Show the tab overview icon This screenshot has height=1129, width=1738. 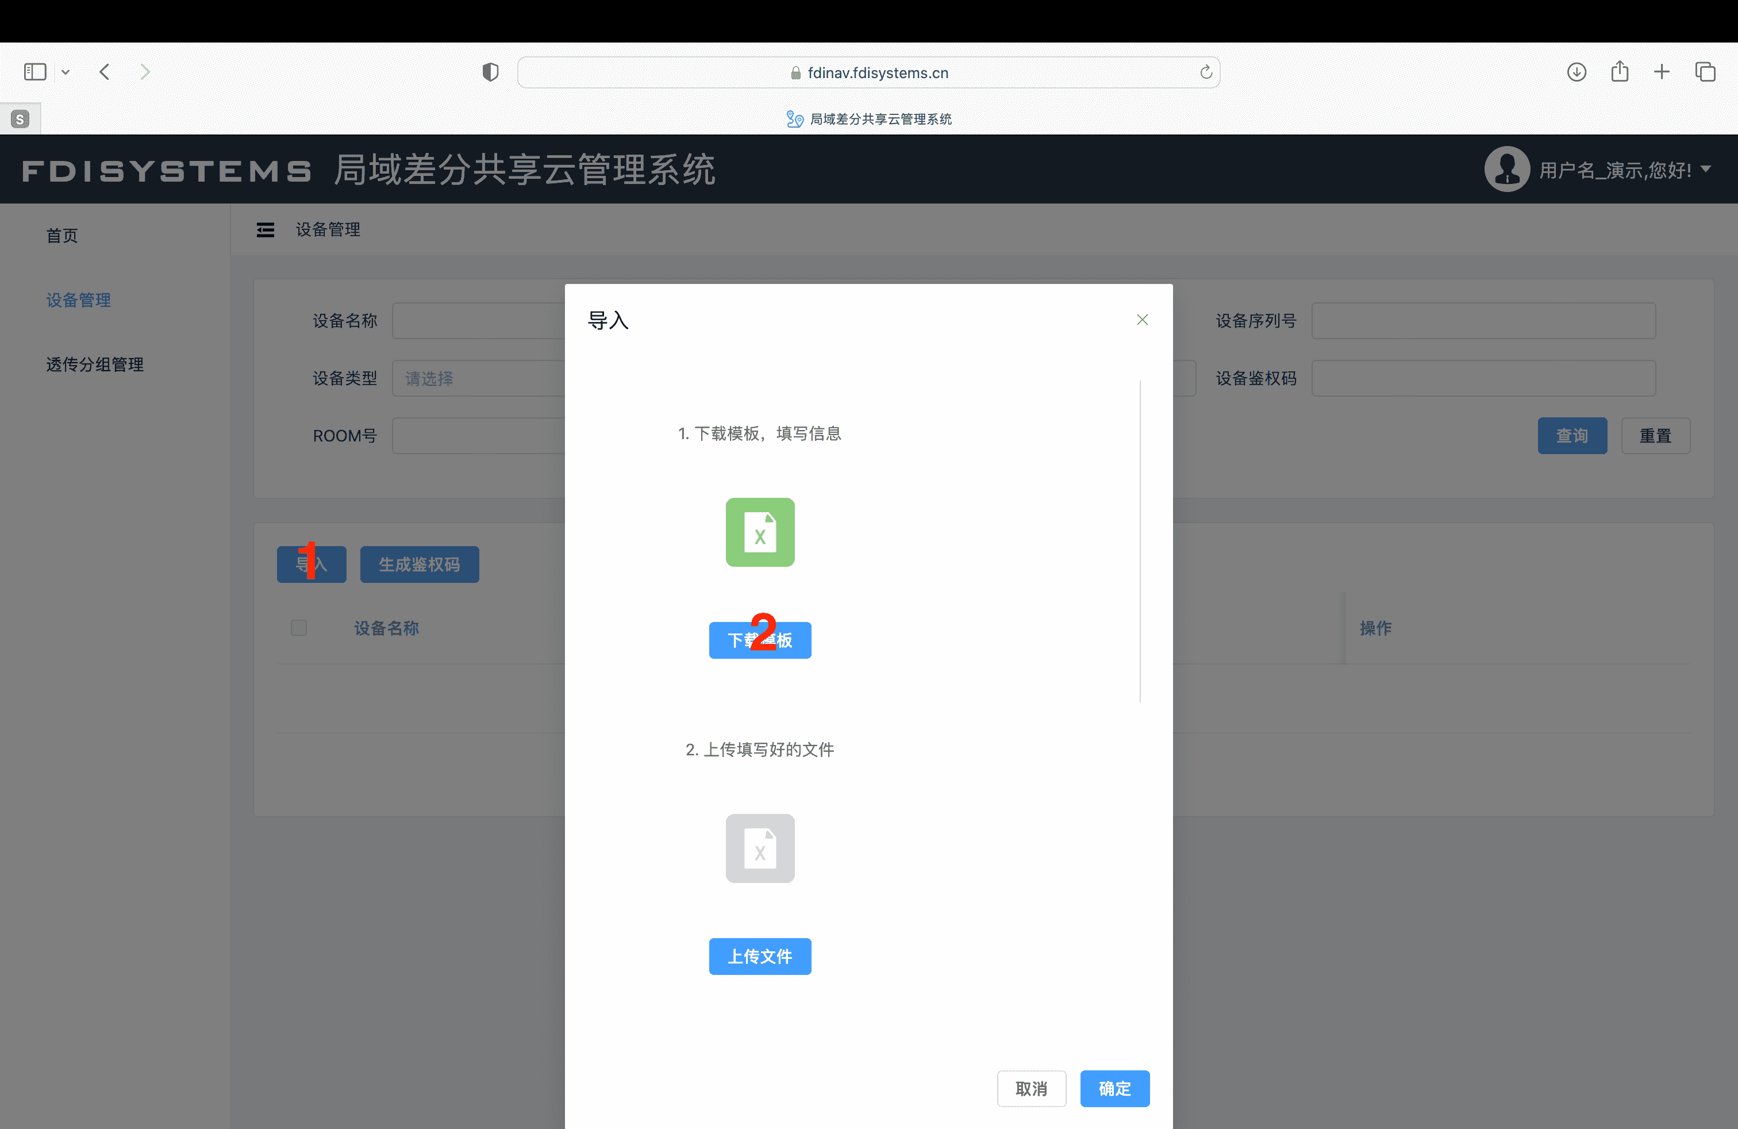coord(1705,71)
